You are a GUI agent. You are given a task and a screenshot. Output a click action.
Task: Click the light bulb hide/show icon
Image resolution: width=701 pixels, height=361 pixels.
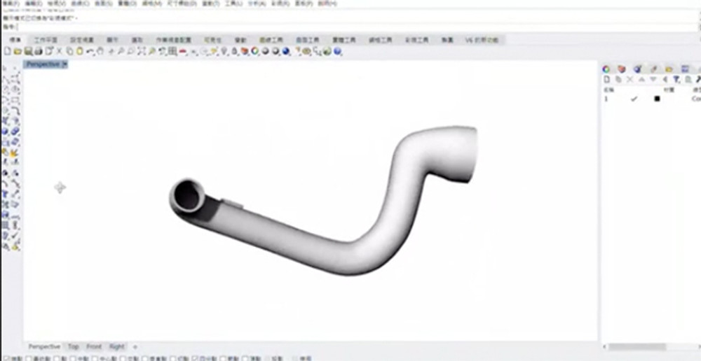pos(224,51)
